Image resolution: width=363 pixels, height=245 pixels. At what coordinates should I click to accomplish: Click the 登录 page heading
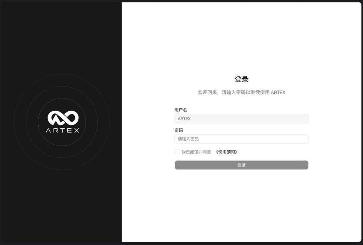(x=241, y=79)
